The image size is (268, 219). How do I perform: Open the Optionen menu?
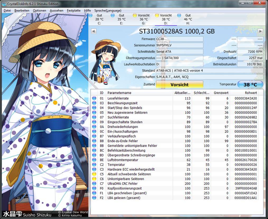click(x=40, y=11)
